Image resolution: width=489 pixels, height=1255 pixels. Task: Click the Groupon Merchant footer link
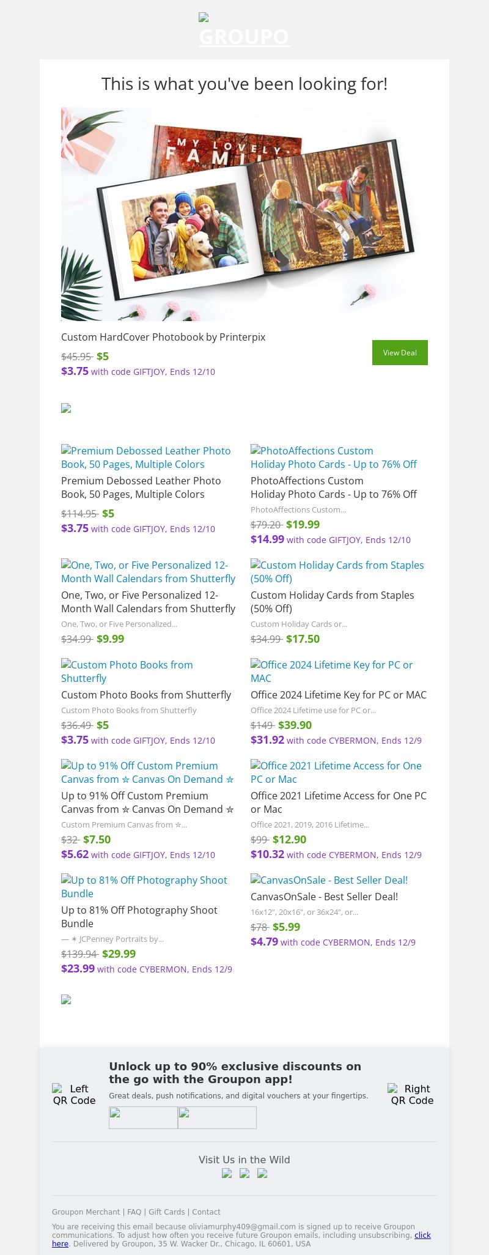pos(86,1212)
